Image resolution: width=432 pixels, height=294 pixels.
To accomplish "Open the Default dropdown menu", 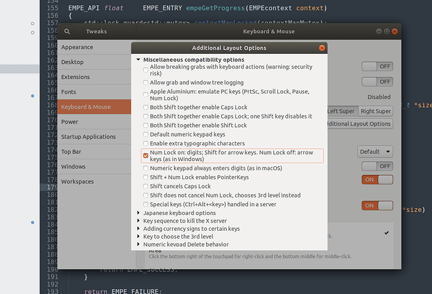I will (375, 152).
